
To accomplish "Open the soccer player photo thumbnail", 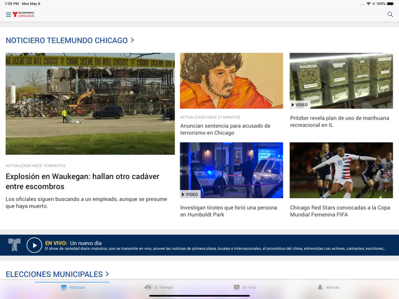I will pos(341,170).
